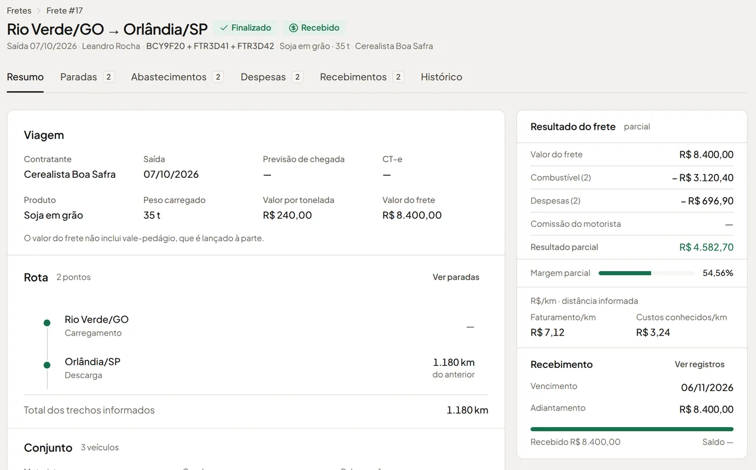Viewport: 756px width, 470px height.
Task: Open the Abastecimentos tab
Action: pos(178,77)
